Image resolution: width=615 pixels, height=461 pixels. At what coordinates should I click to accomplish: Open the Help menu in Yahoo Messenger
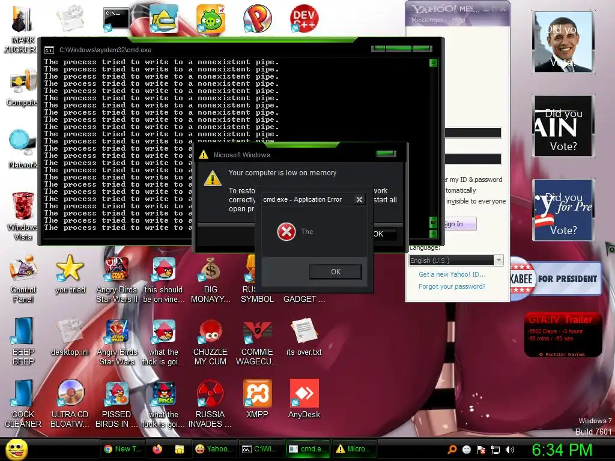pos(458,20)
